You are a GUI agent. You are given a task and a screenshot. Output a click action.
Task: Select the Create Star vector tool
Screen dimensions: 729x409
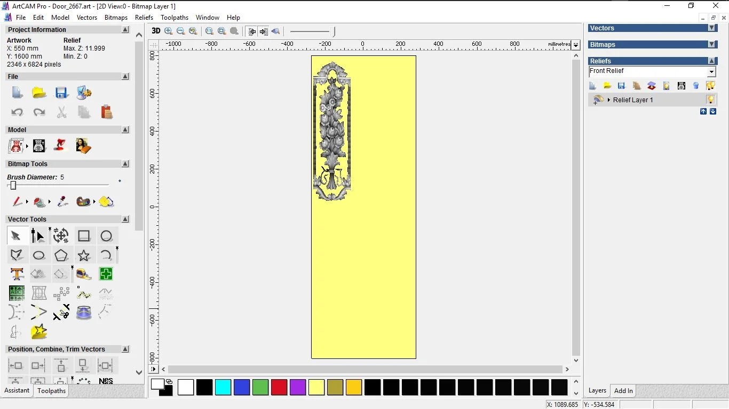pos(84,256)
